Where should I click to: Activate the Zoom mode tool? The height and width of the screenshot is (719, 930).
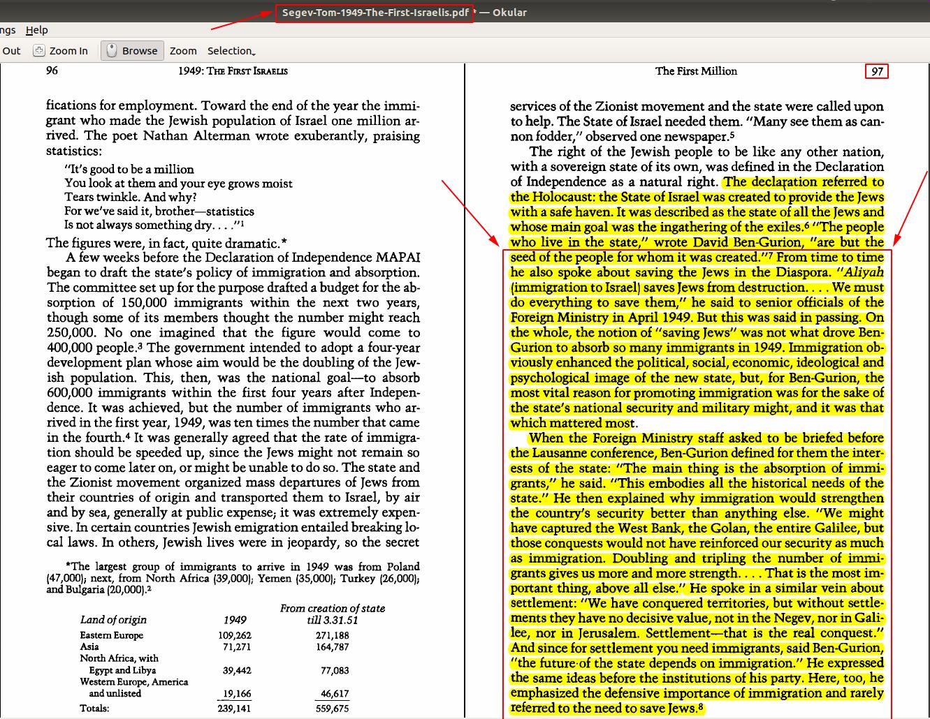pos(183,51)
